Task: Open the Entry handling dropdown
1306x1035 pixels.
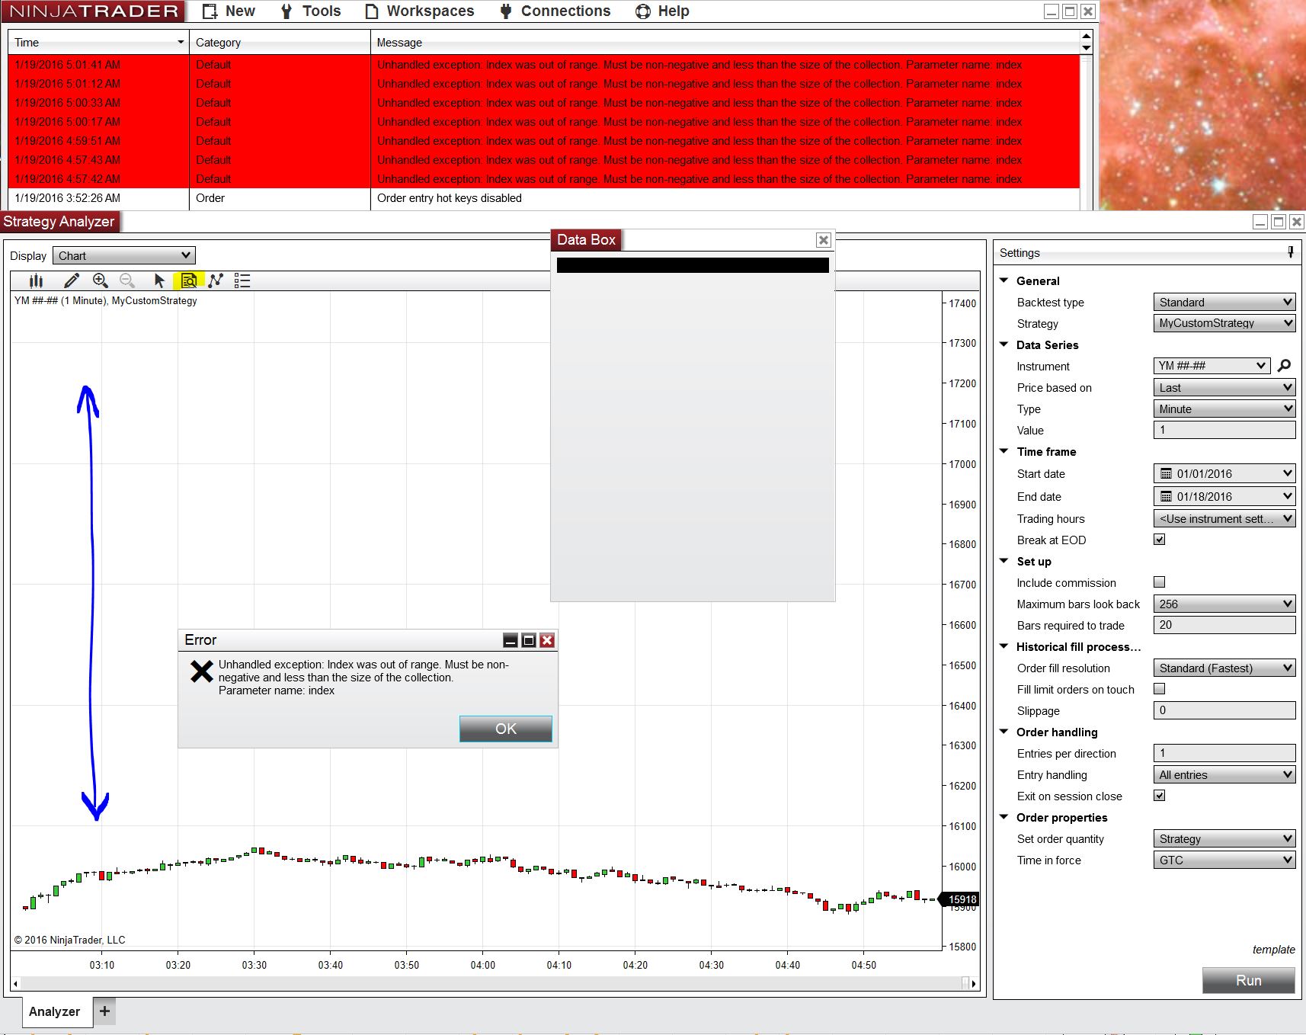Action: 1224,774
